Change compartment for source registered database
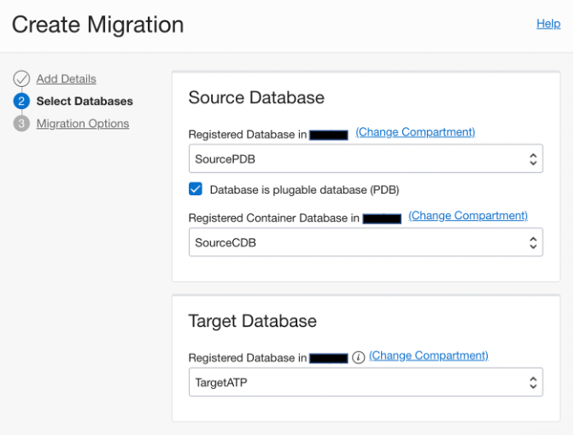This screenshot has width=574, height=435. pos(415,132)
